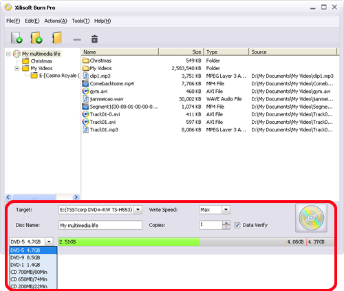Click the WAVE Audio File type cell

[x=224, y=99]
